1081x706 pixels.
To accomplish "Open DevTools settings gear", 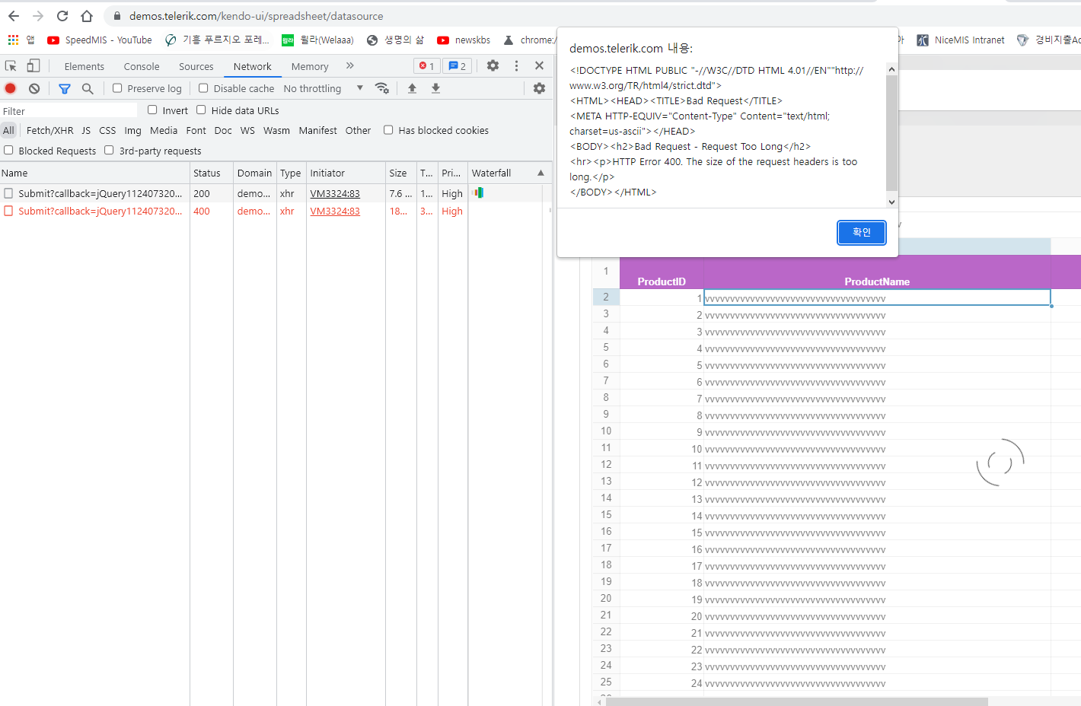I will point(493,66).
